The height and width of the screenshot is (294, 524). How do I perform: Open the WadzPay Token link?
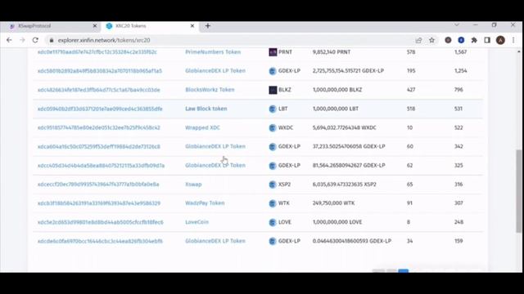(205, 203)
